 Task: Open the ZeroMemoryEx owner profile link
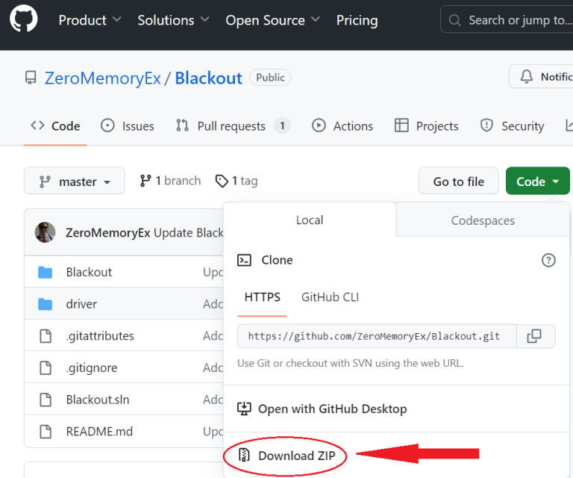(103, 78)
